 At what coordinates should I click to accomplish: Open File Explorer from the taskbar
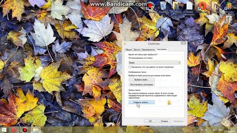36,130
